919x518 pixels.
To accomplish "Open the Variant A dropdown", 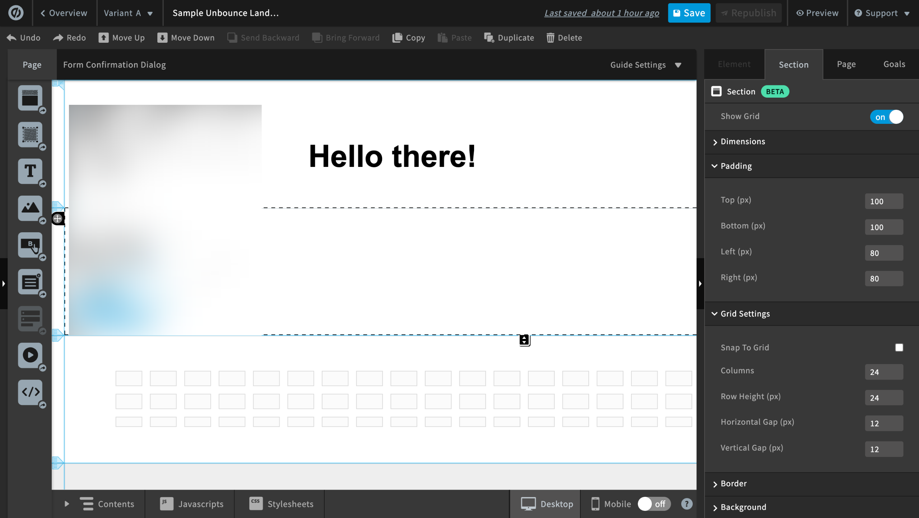I will 128,13.
